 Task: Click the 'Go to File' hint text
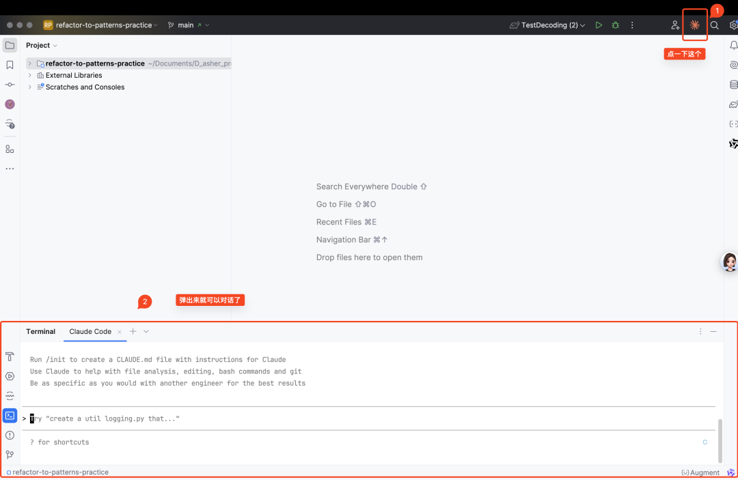pos(346,205)
